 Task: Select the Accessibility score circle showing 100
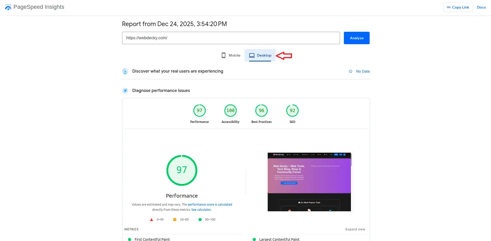(x=230, y=110)
